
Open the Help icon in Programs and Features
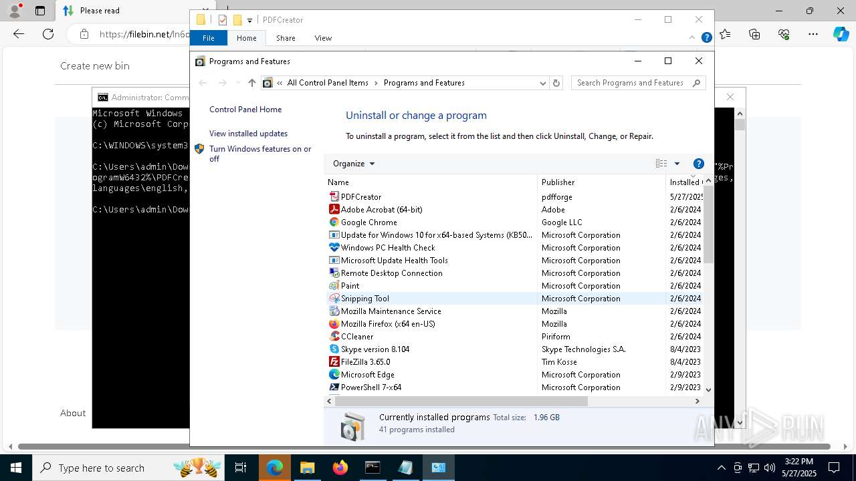699,164
